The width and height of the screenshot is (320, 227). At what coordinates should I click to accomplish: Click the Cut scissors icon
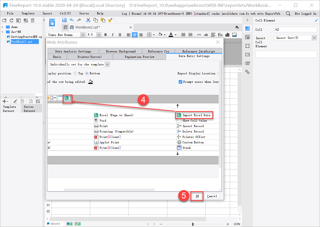[88, 20]
